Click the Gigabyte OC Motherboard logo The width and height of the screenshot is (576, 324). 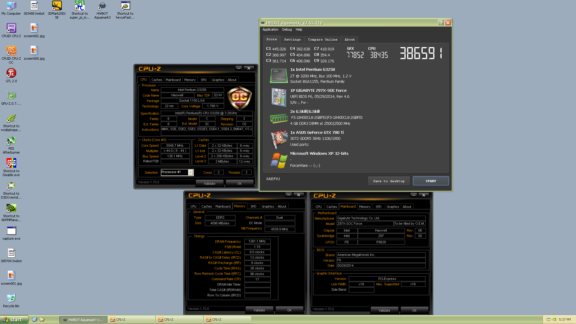pos(239,98)
